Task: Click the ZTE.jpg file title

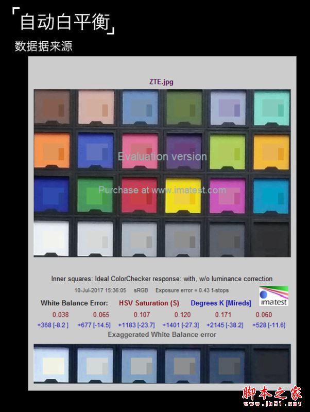Action: (161, 82)
